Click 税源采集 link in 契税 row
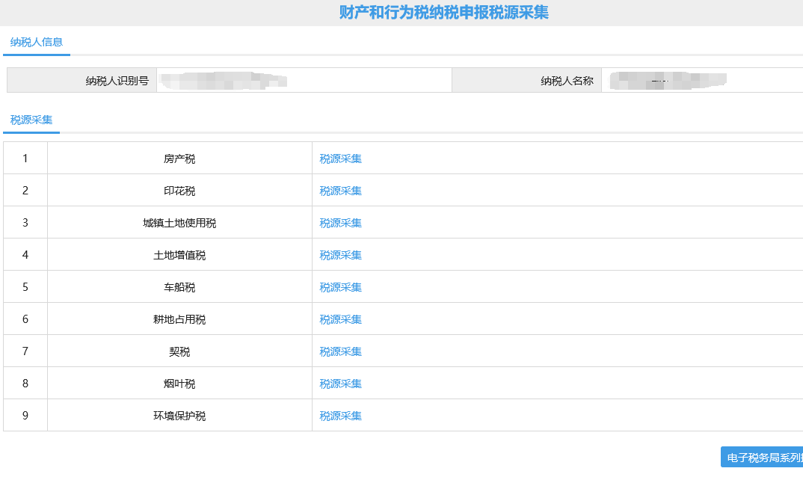This screenshot has width=803, height=483. click(340, 351)
